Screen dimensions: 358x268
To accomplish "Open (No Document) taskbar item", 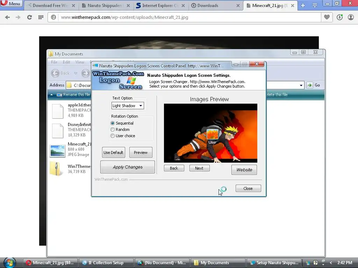I will point(162,263).
